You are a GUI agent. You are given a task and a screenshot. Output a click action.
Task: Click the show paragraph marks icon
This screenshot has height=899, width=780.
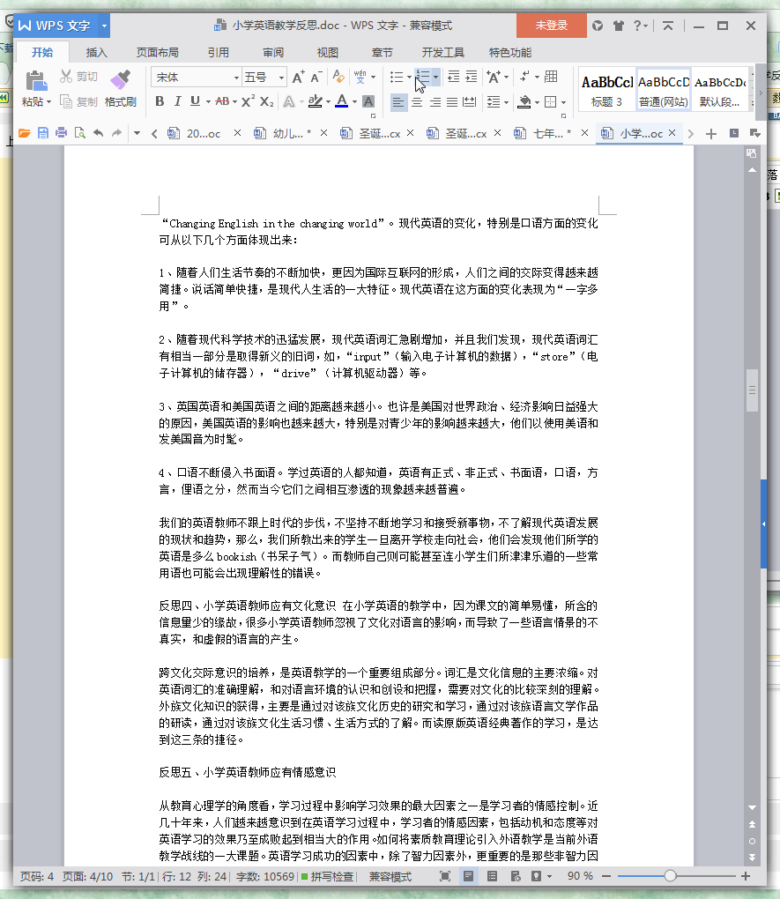[x=524, y=77]
